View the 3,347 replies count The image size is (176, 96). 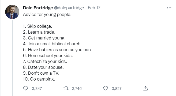37,89
